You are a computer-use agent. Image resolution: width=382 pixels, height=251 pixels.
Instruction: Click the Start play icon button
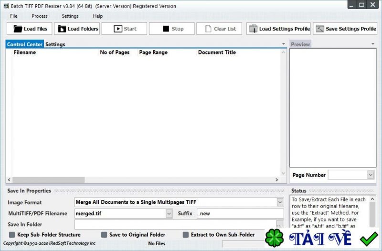coord(124,29)
